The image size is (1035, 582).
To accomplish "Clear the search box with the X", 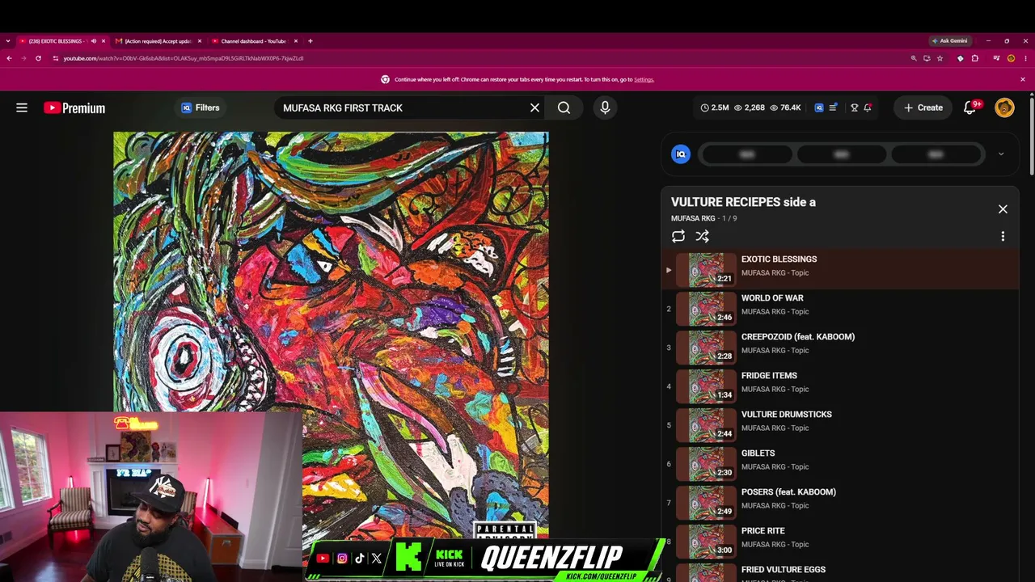I will (534, 108).
